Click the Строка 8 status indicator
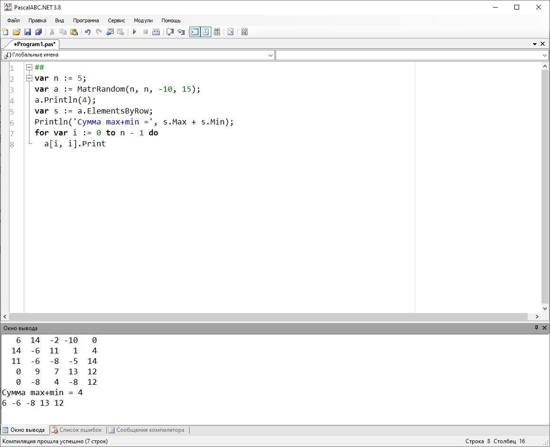Image resolution: width=550 pixels, height=447 pixels. coord(478,441)
